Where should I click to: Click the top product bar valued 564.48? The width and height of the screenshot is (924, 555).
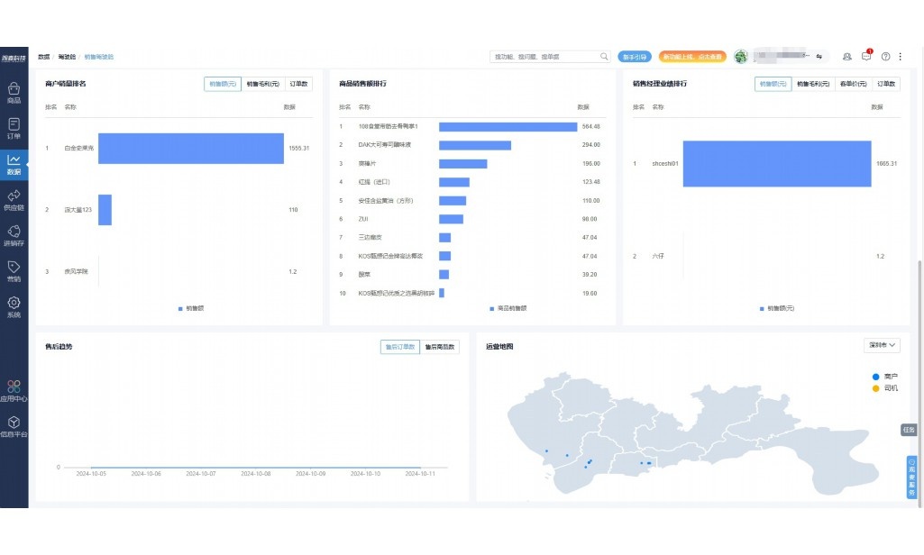coord(508,127)
